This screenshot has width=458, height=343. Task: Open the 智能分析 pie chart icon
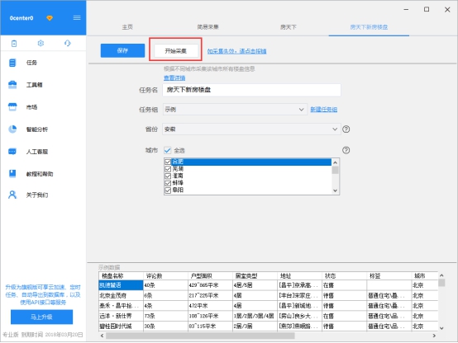[12, 129]
